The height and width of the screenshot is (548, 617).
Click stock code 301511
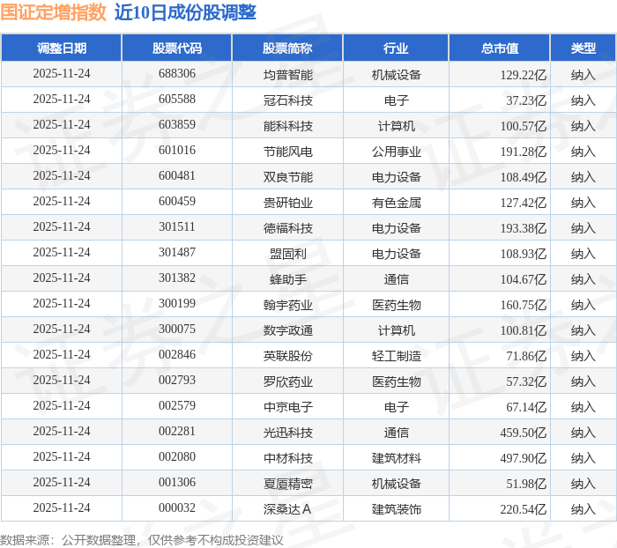click(x=177, y=227)
